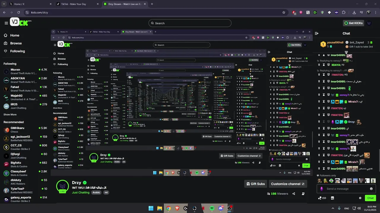Open Fahad channel in Following list

coord(25,89)
